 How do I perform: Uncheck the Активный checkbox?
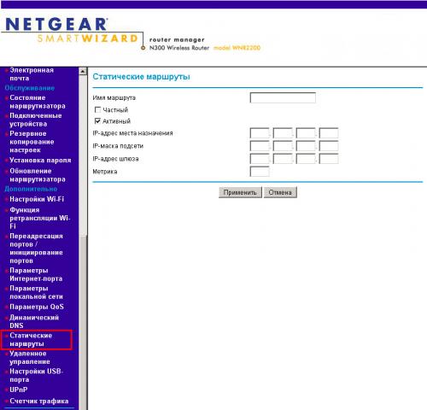tap(97, 121)
